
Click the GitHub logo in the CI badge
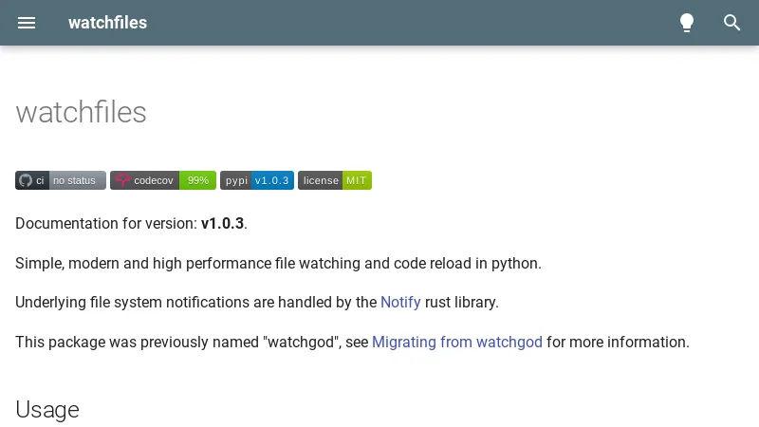tap(26, 180)
